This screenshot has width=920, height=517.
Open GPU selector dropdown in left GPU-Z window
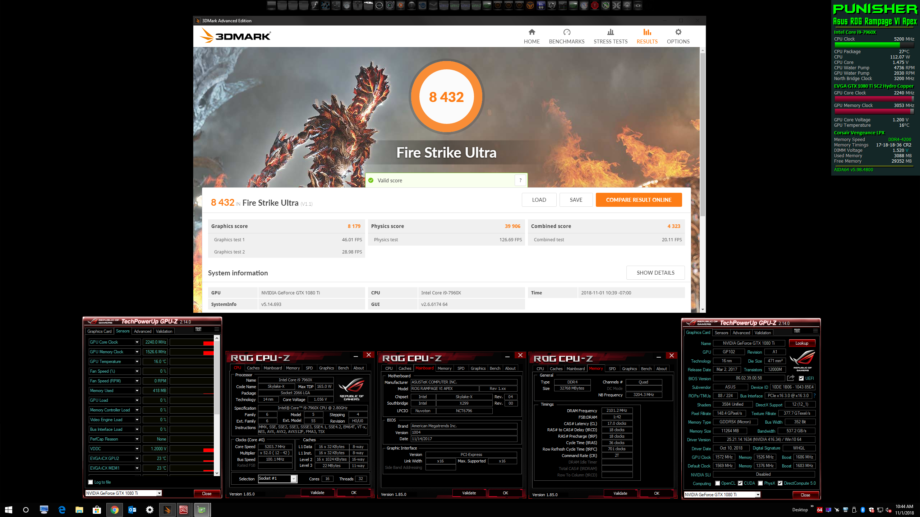pyautogui.click(x=159, y=493)
